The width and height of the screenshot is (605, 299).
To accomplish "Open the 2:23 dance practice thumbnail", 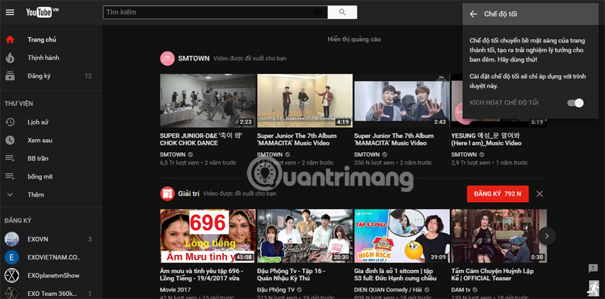I will [x=208, y=101].
